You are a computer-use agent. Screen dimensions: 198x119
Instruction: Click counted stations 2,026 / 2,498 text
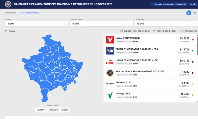coord(167,31)
